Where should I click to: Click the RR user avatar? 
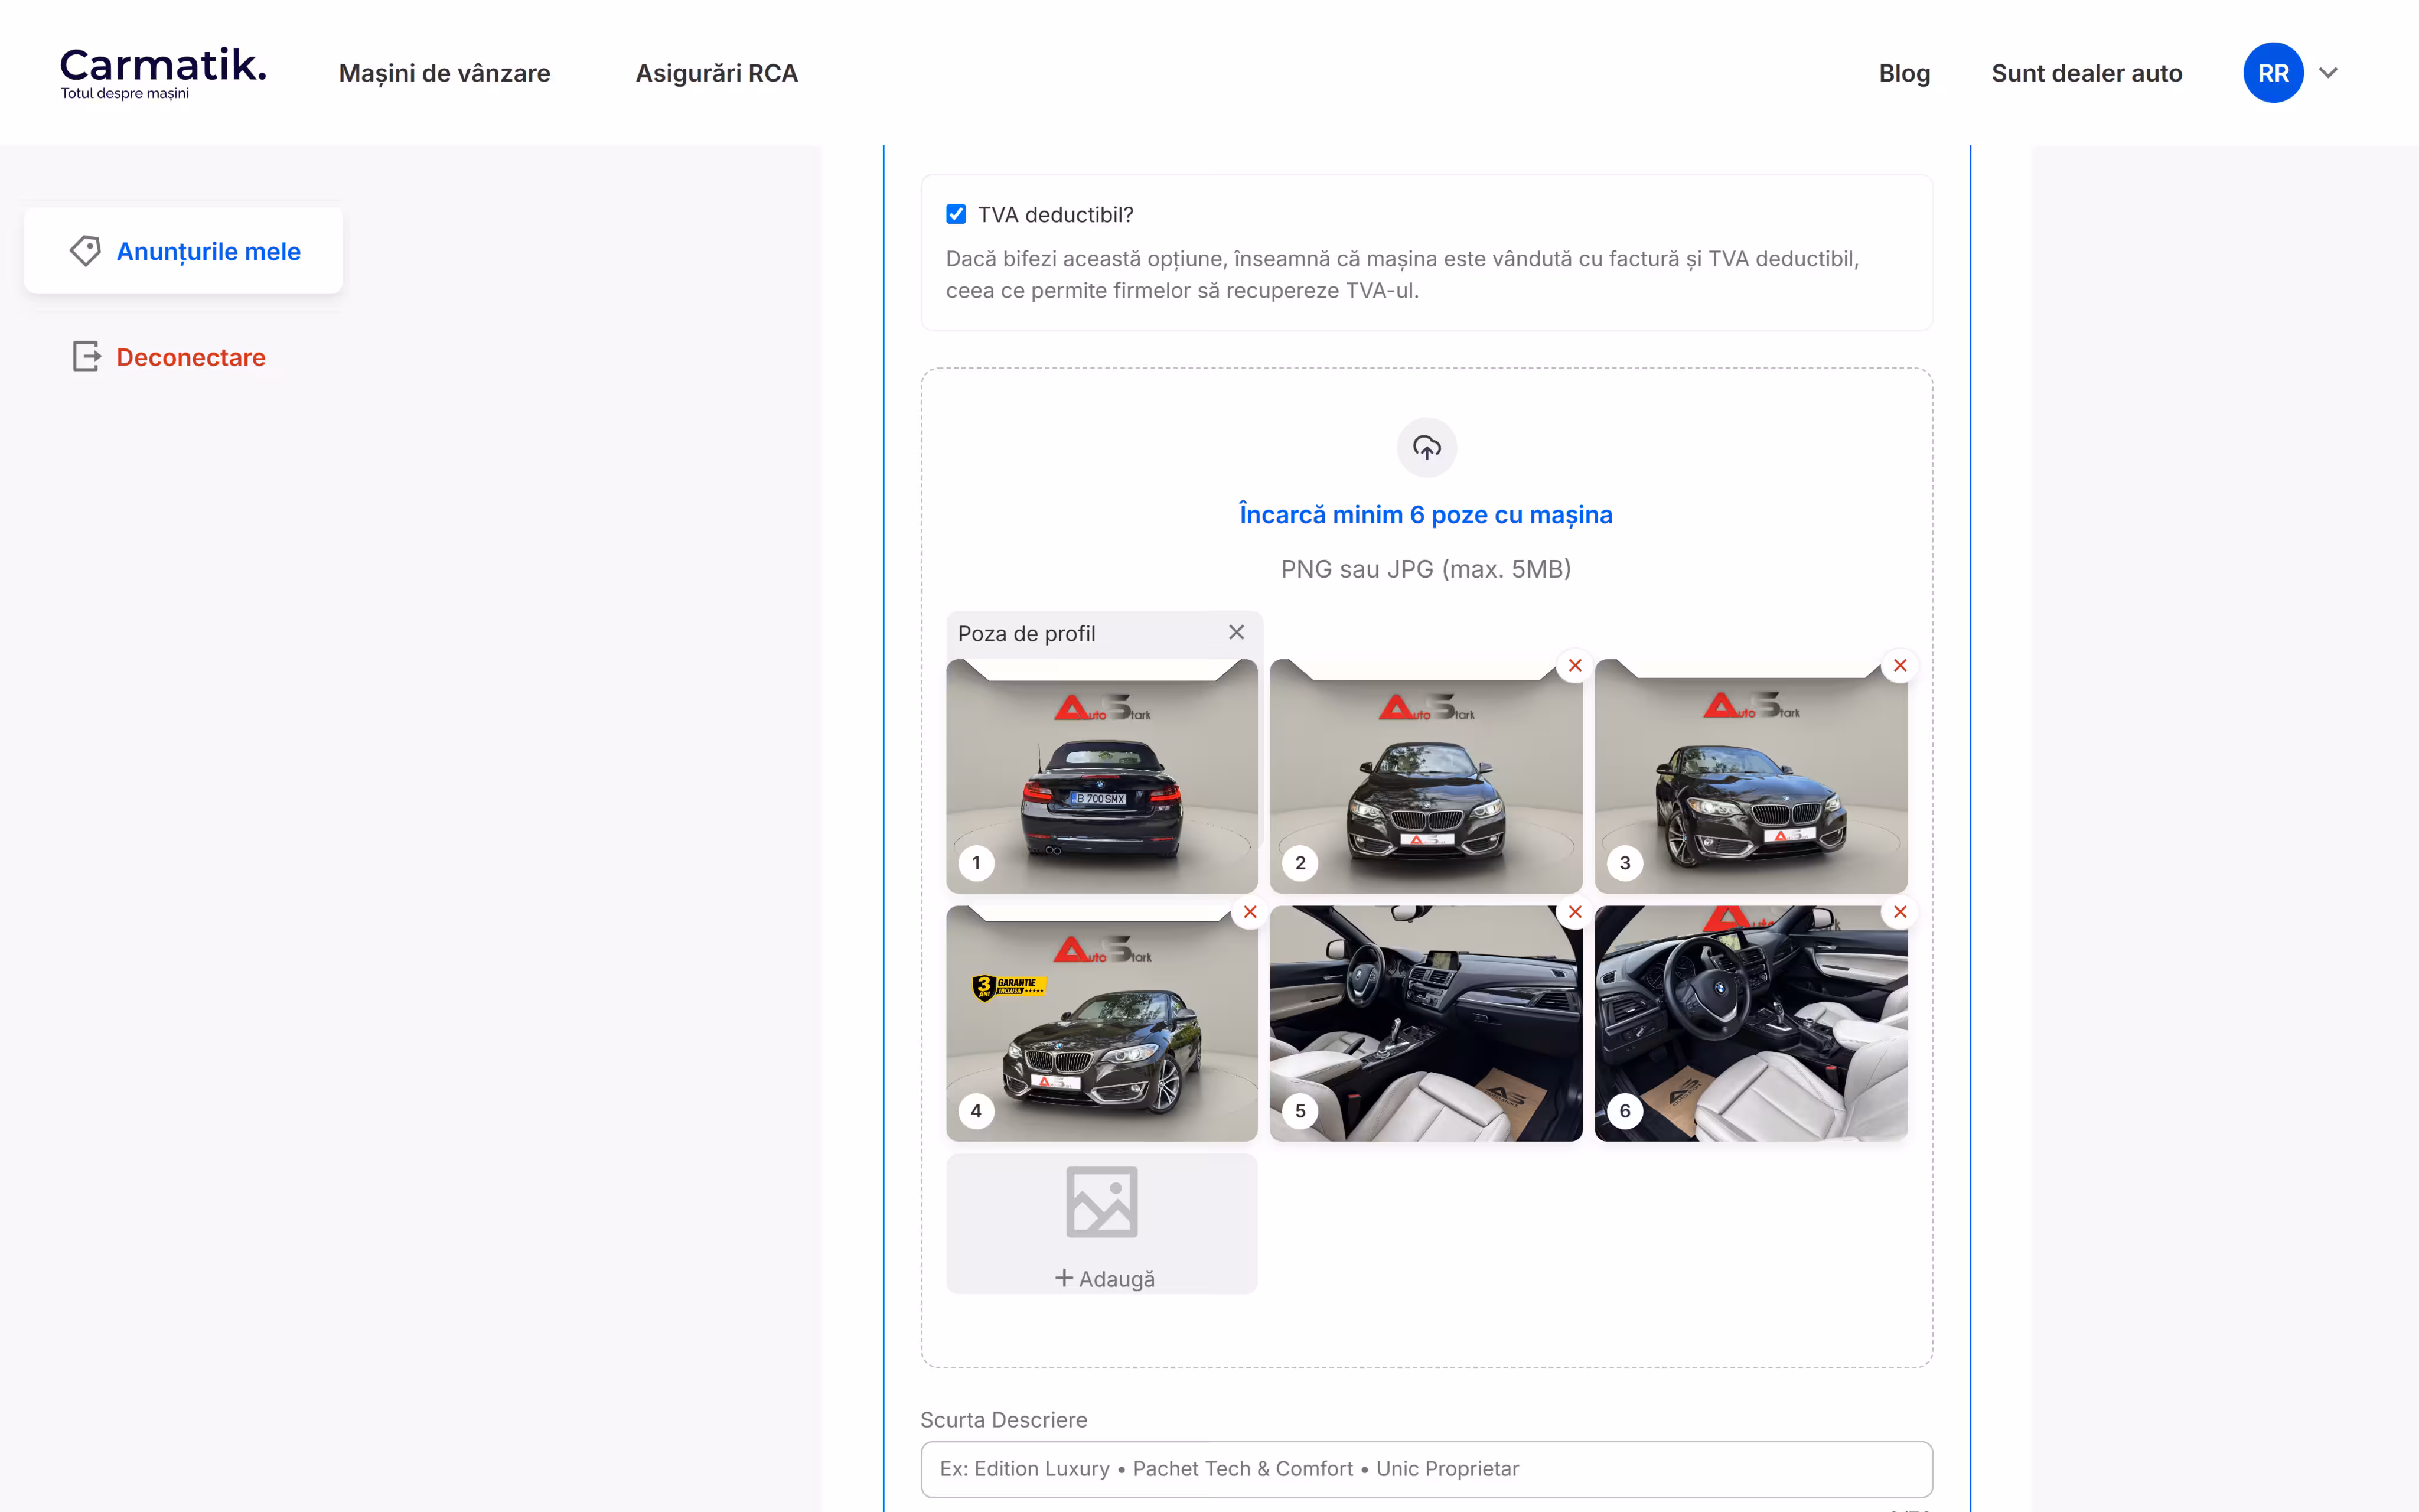[x=2273, y=73]
